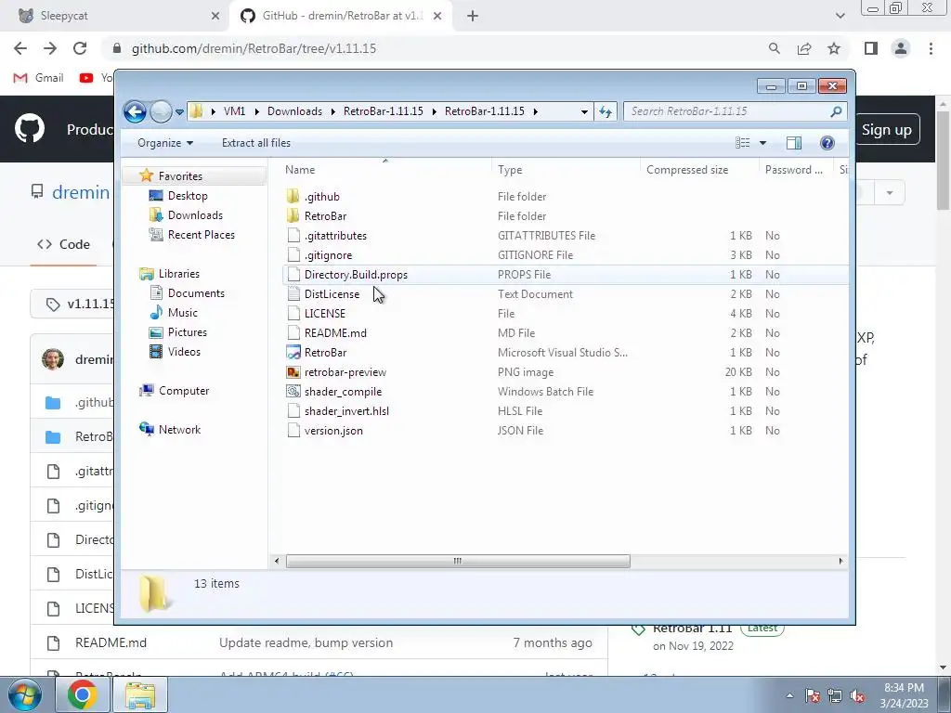Click VM1 in the address breadcrumb
The width and height of the screenshot is (951, 713).
[234, 111]
